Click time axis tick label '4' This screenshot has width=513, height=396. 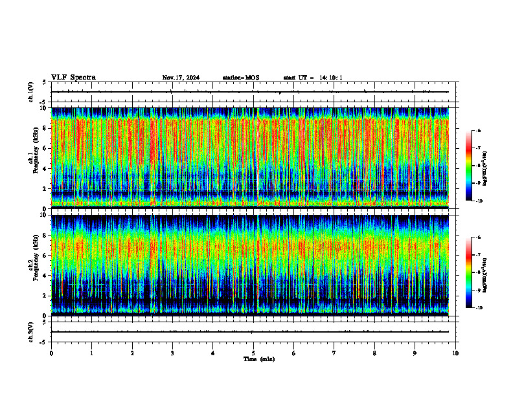pos(213,353)
